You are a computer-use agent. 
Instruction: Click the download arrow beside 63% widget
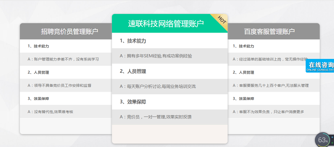coord(332,143)
